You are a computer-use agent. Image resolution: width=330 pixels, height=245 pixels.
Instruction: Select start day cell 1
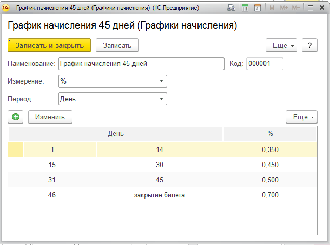(x=52, y=149)
